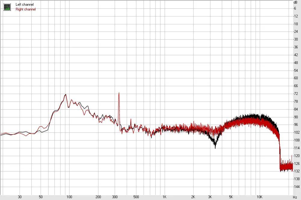This screenshot has height=200, width=301.
Task: Click the -30 dB axis label
Action: point(296,39)
